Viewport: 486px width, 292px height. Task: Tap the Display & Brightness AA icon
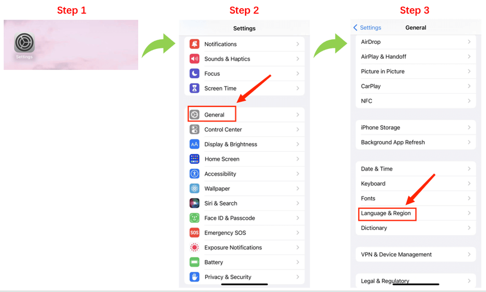194,144
